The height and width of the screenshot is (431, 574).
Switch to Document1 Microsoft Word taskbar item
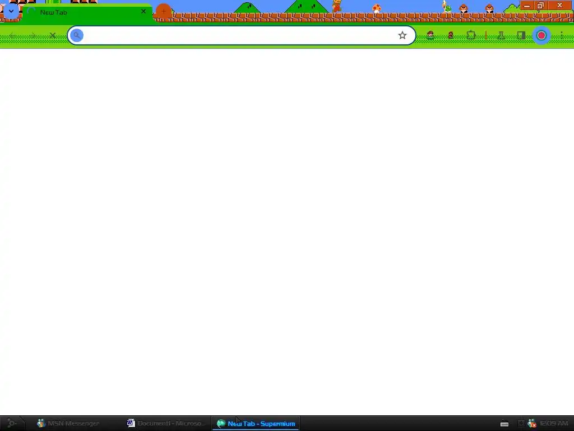(166, 423)
